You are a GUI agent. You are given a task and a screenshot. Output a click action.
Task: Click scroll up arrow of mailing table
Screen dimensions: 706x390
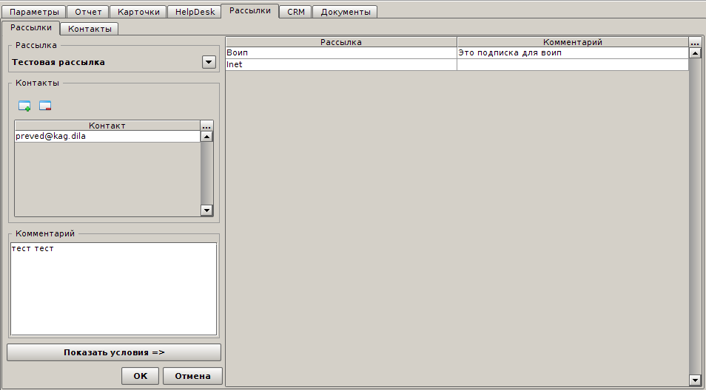pyautogui.click(x=694, y=53)
